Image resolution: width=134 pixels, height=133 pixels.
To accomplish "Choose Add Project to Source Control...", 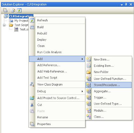I will click(57, 98).
